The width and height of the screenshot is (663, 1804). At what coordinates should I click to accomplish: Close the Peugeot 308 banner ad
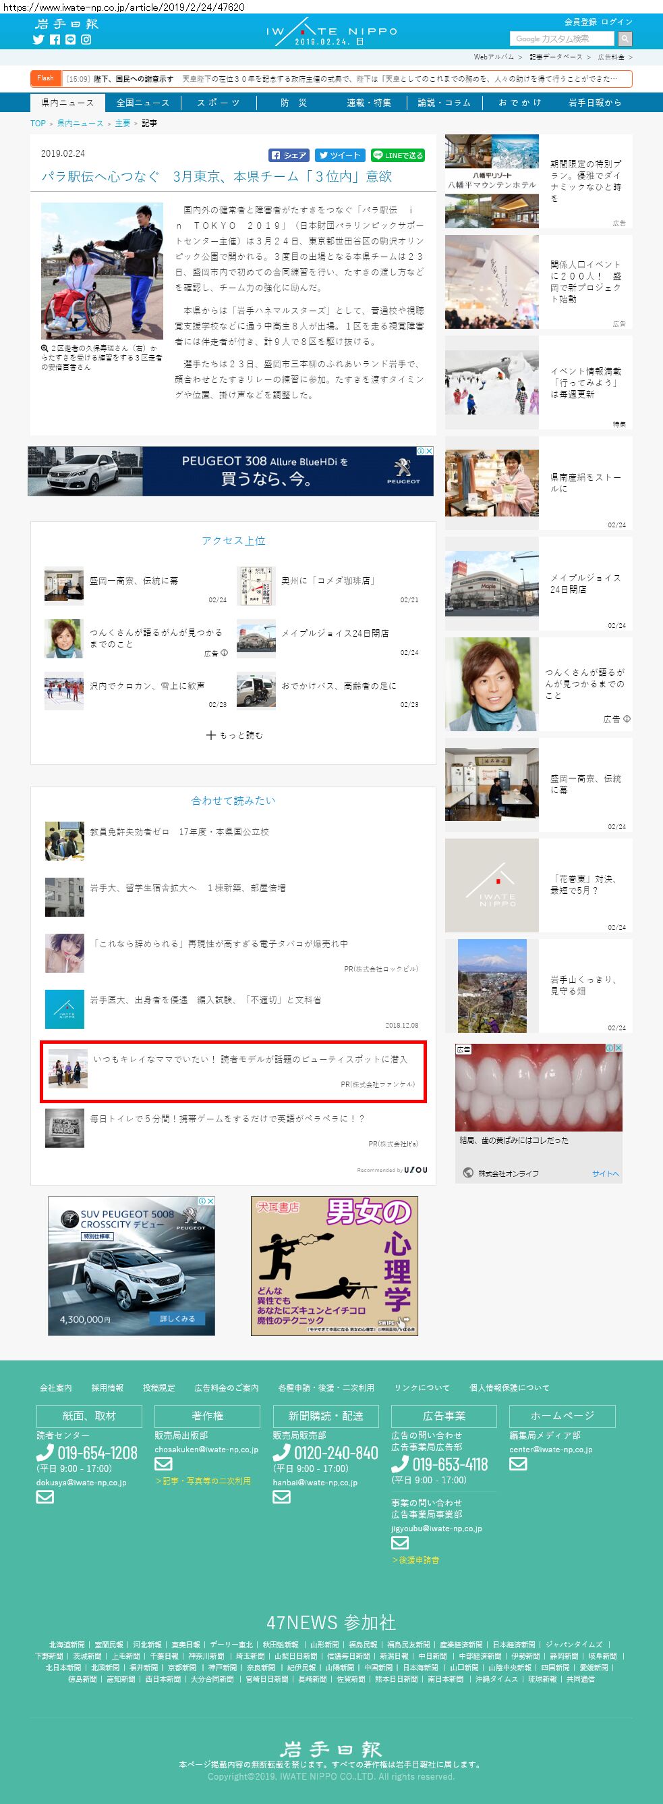pyautogui.click(x=429, y=451)
